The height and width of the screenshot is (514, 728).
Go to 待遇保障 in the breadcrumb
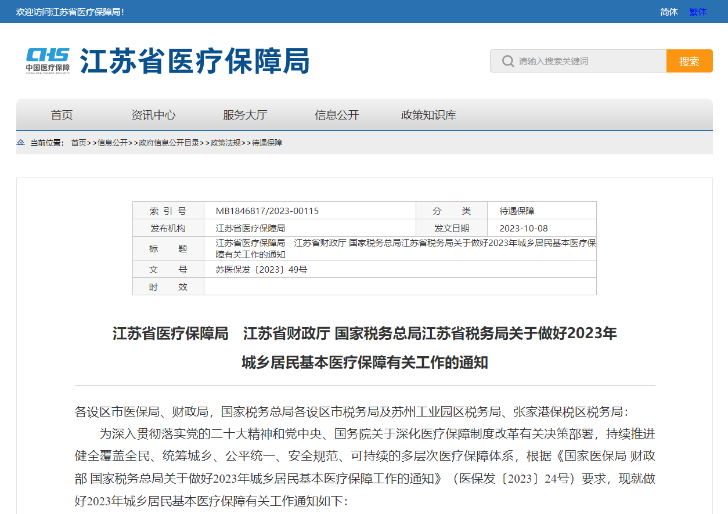267,143
